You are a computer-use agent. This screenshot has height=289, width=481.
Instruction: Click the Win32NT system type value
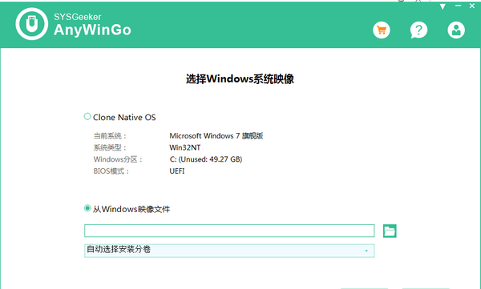click(184, 148)
